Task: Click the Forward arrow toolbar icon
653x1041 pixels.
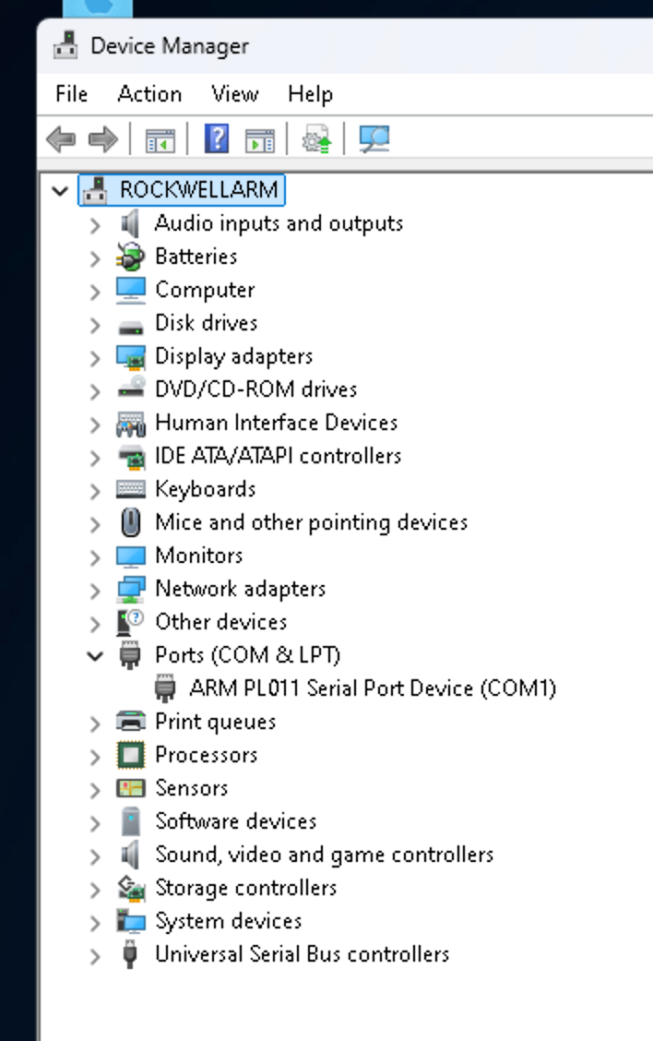Action: point(103,139)
